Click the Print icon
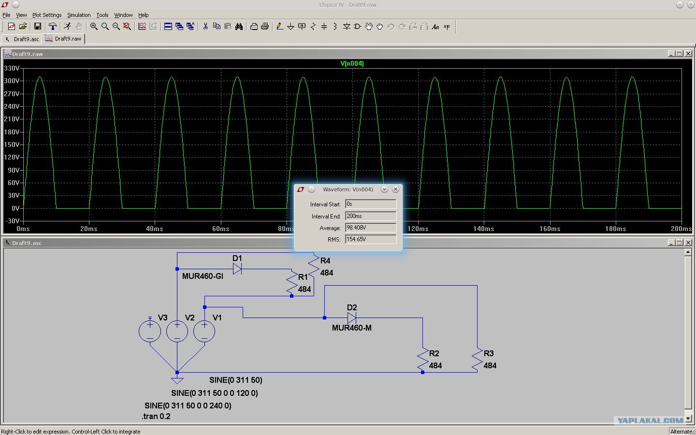The width and height of the screenshot is (696, 435). click(x=265, y=27)
